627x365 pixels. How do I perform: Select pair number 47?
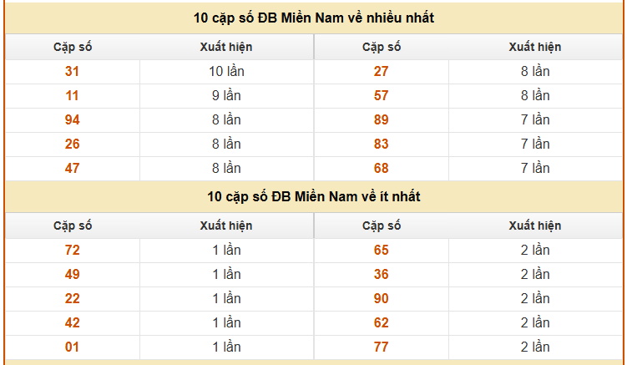(x=72, y=169)
